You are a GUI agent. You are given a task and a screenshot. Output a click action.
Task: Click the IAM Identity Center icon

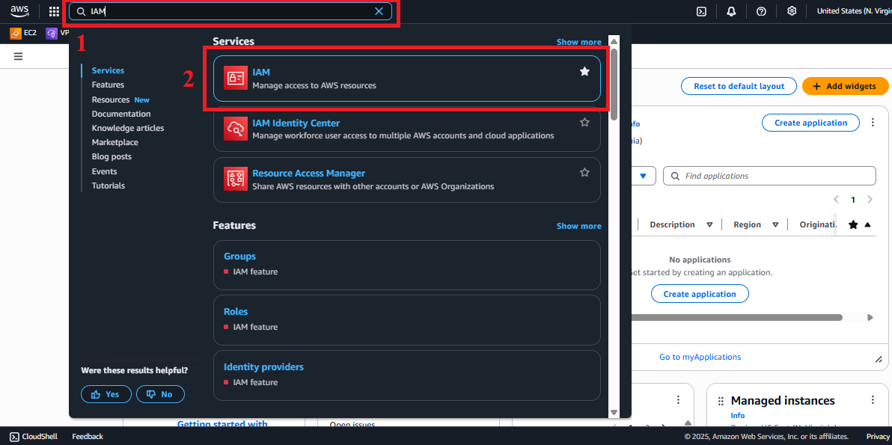(236, 129)
